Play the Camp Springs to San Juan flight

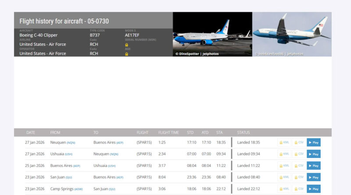tap(313, 189)
